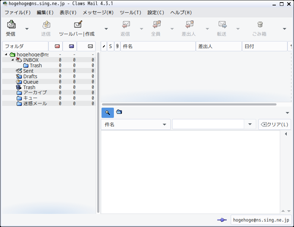Toggle the quick search magnifier button
Image resolution: width=294 pixels, height=227 pixels.
coord(108,113)
